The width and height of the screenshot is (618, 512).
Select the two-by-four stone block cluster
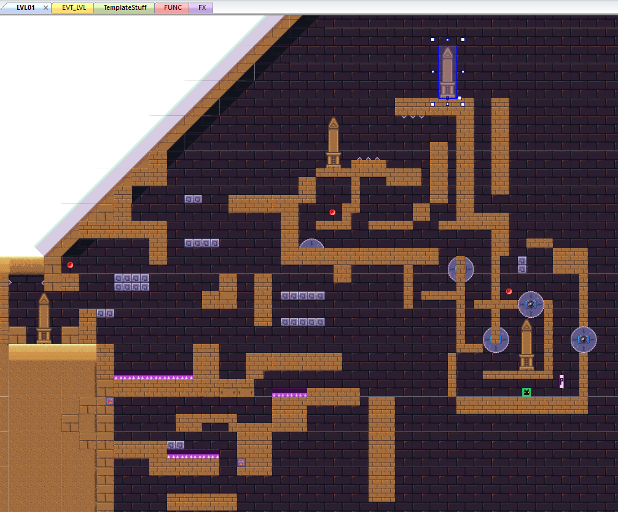click(131, 282)
